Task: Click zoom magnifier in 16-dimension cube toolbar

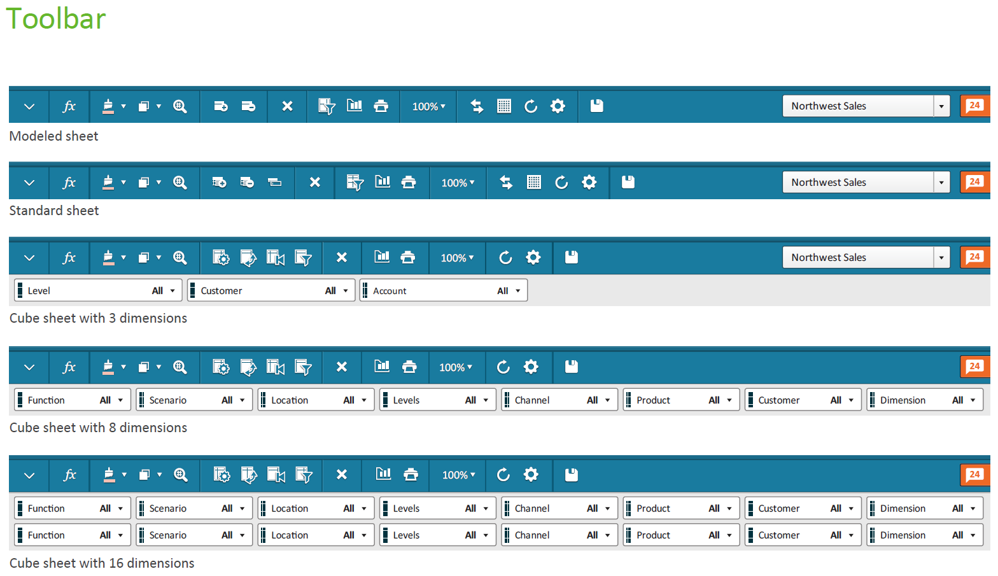Action: coord(181,475)
